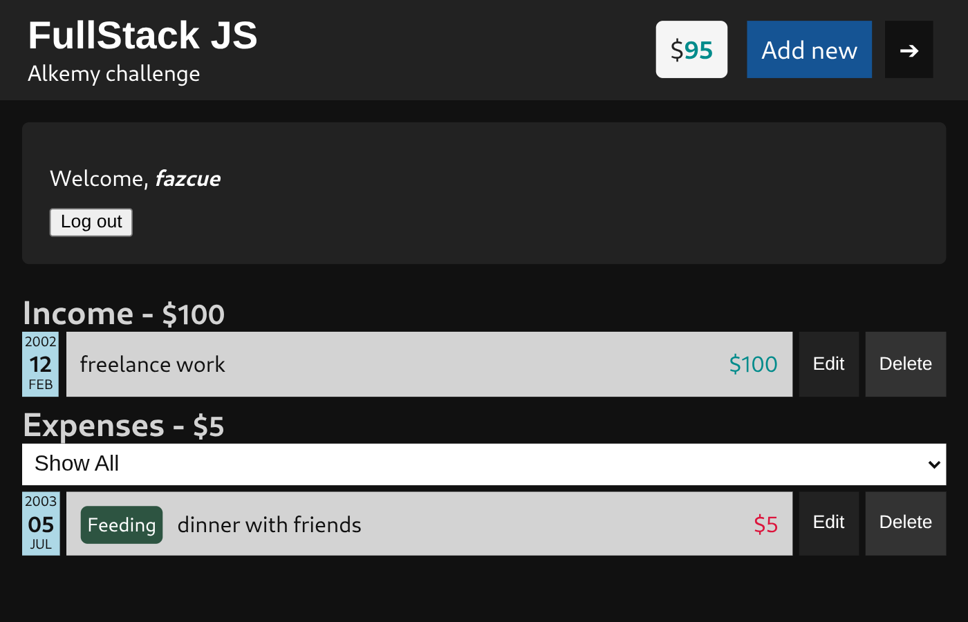Expand the filter using its chevron arrow
Viewport: 968px width, 622px height.
click(934, 464)
